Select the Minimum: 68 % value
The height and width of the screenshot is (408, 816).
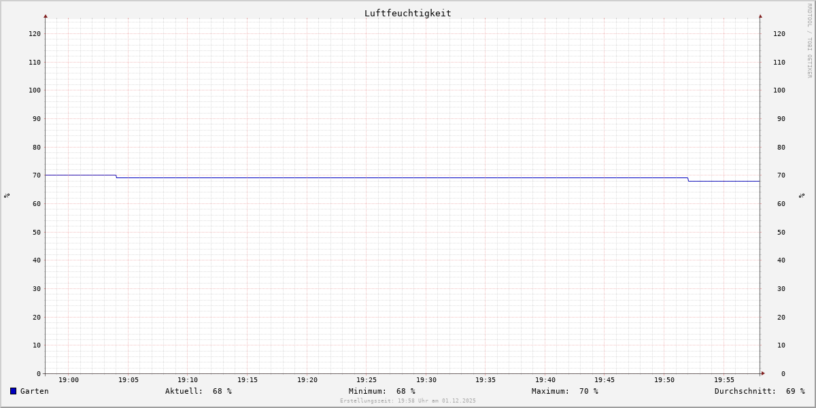tap(382, 391)
